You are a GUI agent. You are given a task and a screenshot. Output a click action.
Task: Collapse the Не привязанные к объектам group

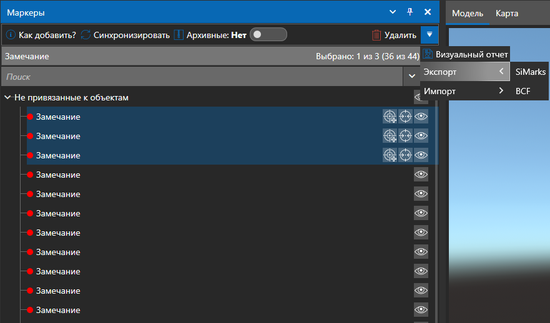pyautogui.click(x=7, y=97)
